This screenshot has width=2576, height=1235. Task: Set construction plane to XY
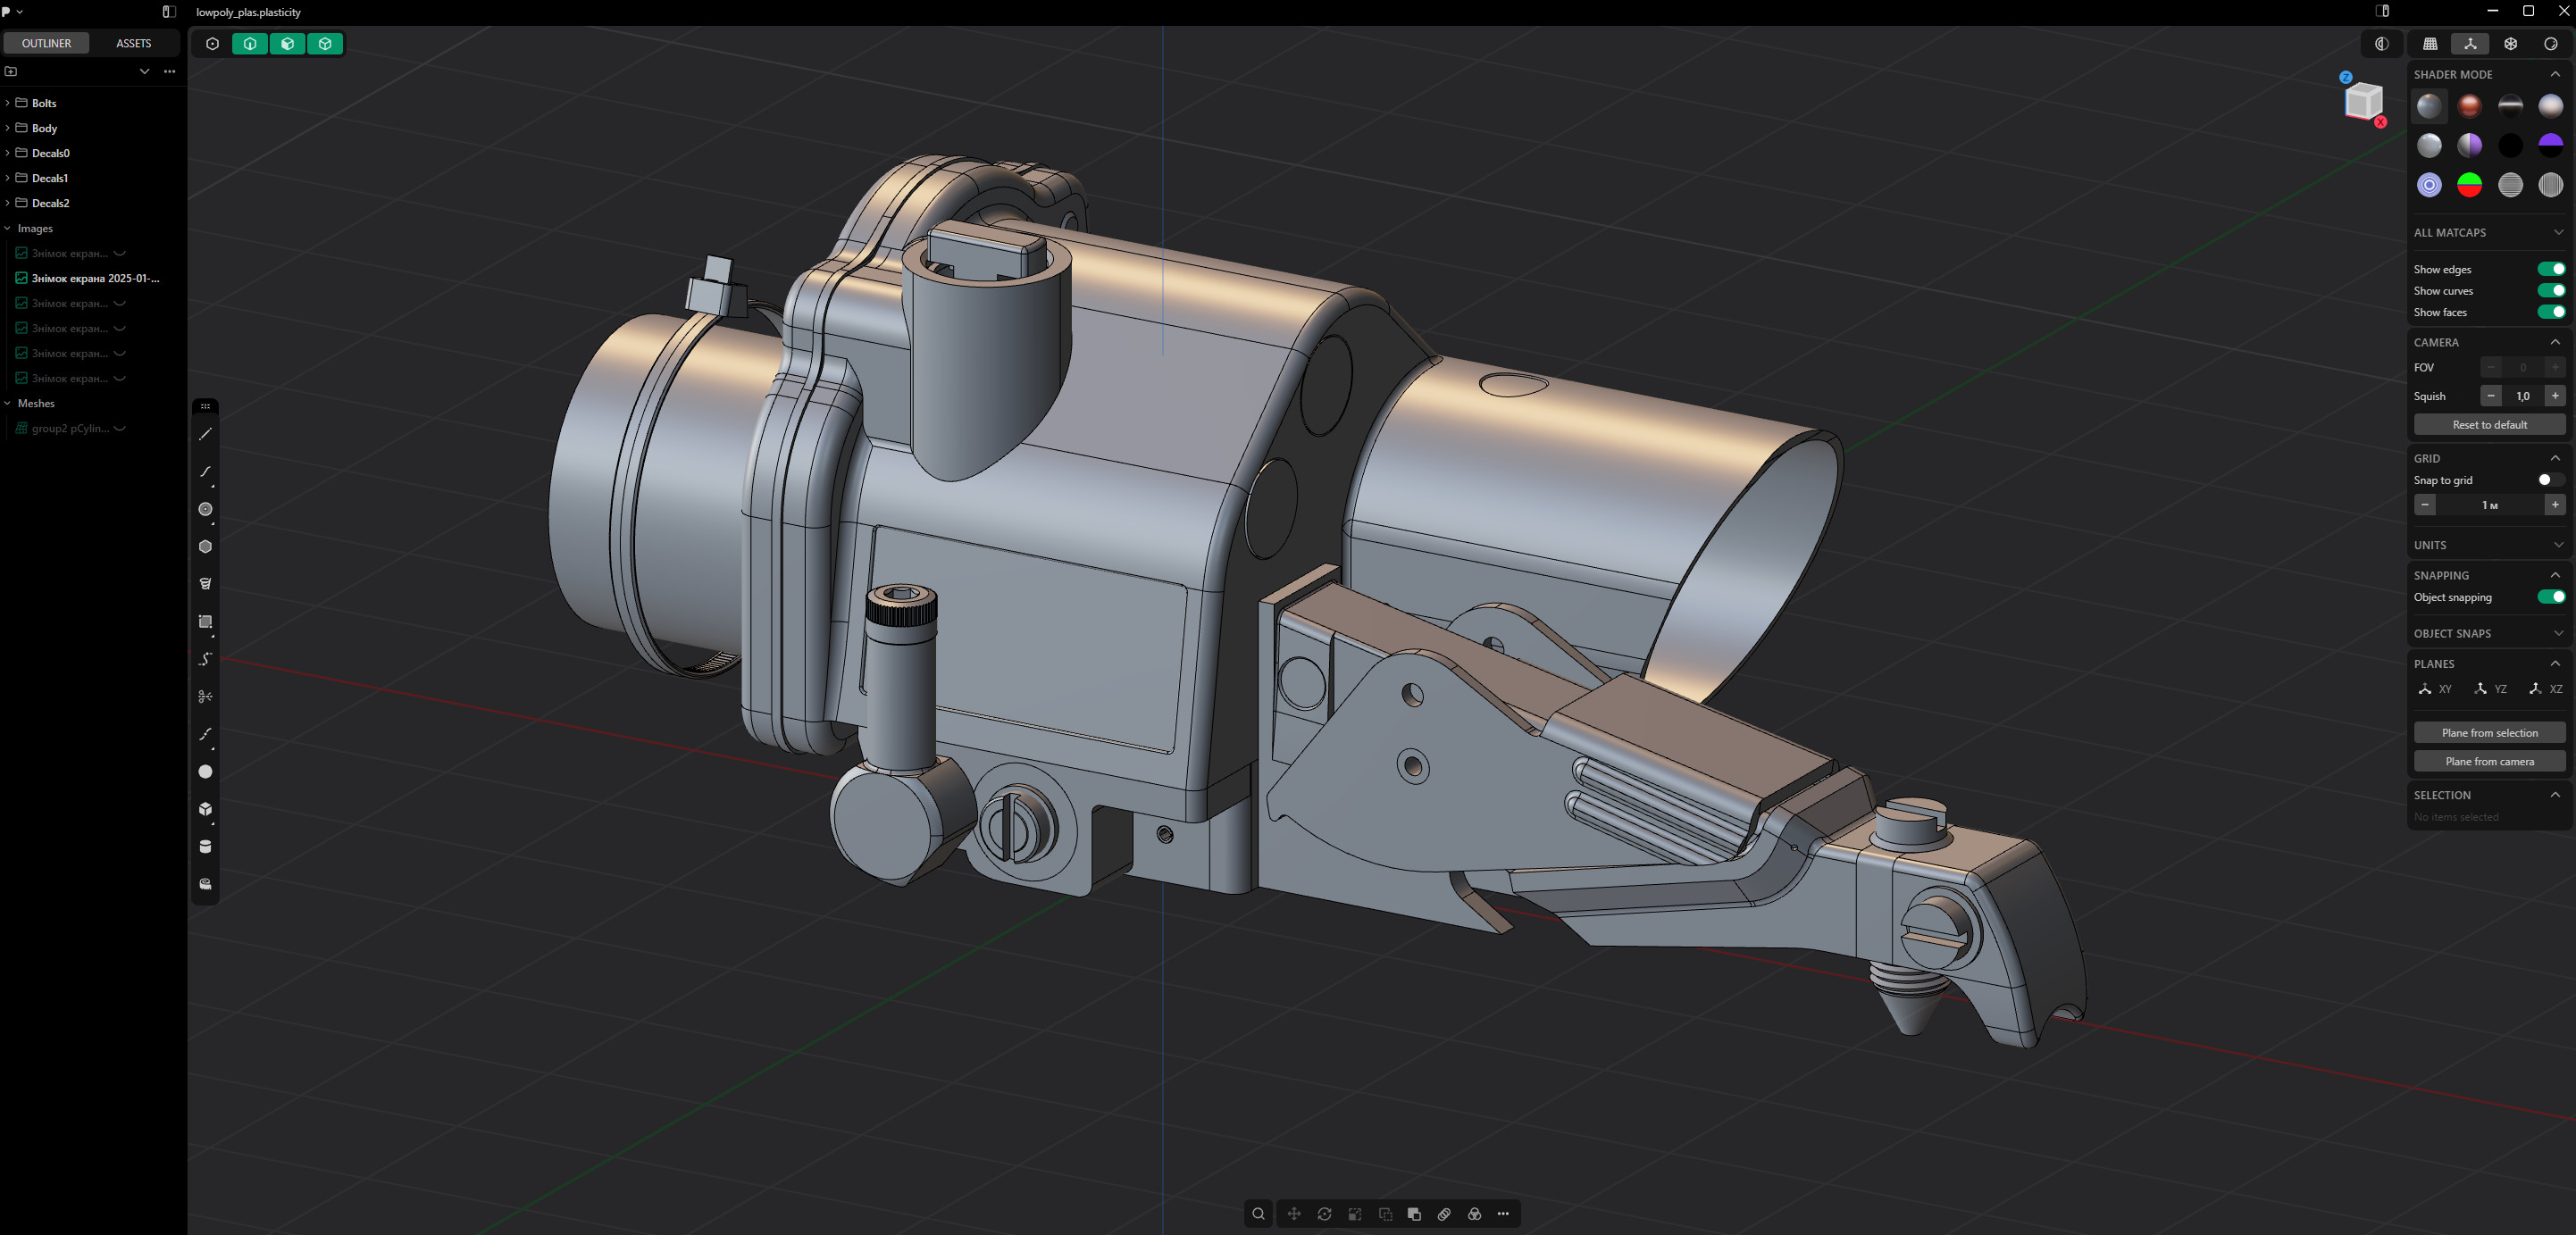coord(2435,689)
